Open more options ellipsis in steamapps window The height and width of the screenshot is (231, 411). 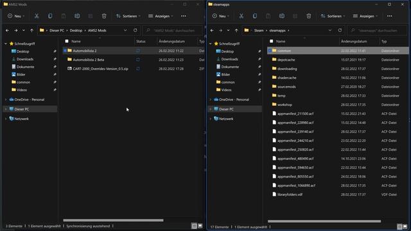coord(390,16)
